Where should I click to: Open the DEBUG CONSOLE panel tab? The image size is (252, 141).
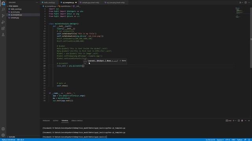(x=77, y=121)
